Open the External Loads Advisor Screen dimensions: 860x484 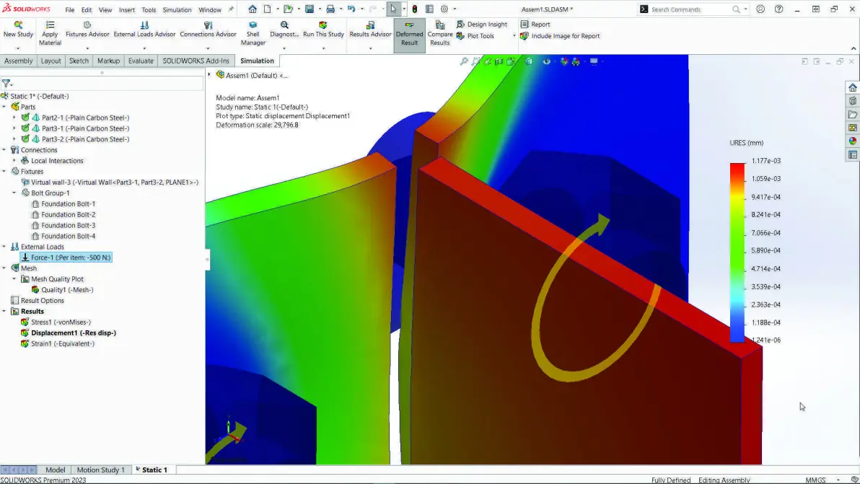(144, 29)
